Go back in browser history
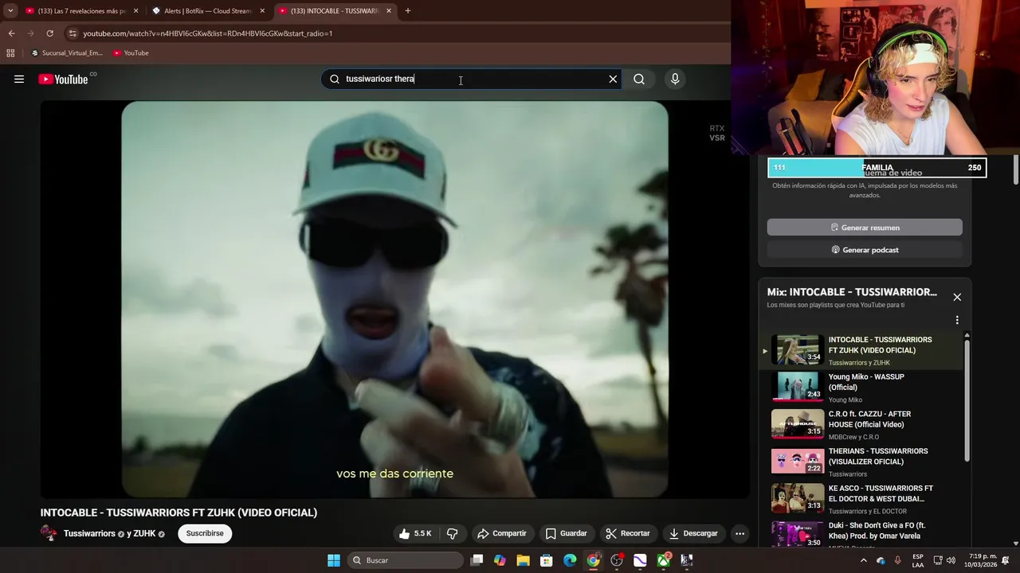Viewport: 1020px width, 573px height. (x=11, y=33)
